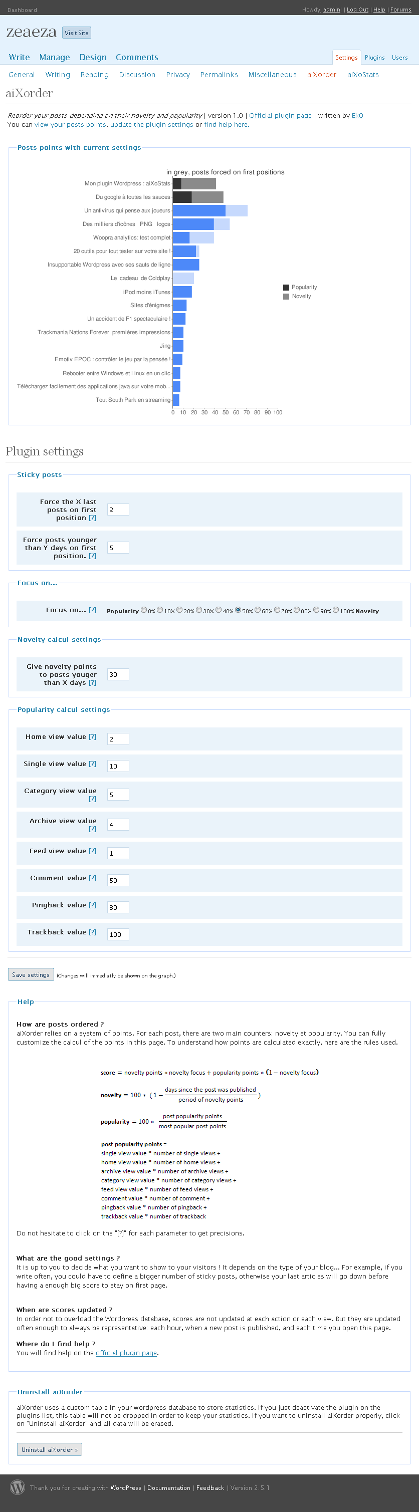Select the 70% focus radio button
The height and width of the screenshot is (1512, 419).
(x=277, y=609)
